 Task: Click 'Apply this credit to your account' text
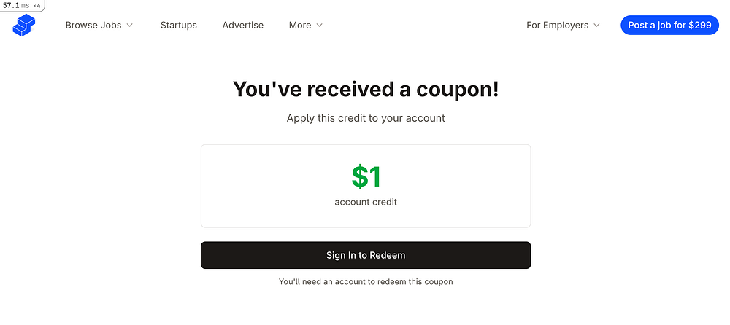tap(366, 117)
